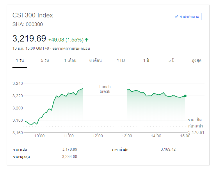This screenshot has height=171, width=217.
Task: Select the สูงสุด max range tab
Action: (197, 60)
